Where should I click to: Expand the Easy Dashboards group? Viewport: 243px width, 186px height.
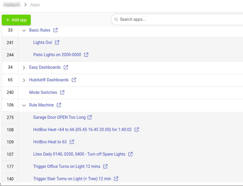pos(24,68)
